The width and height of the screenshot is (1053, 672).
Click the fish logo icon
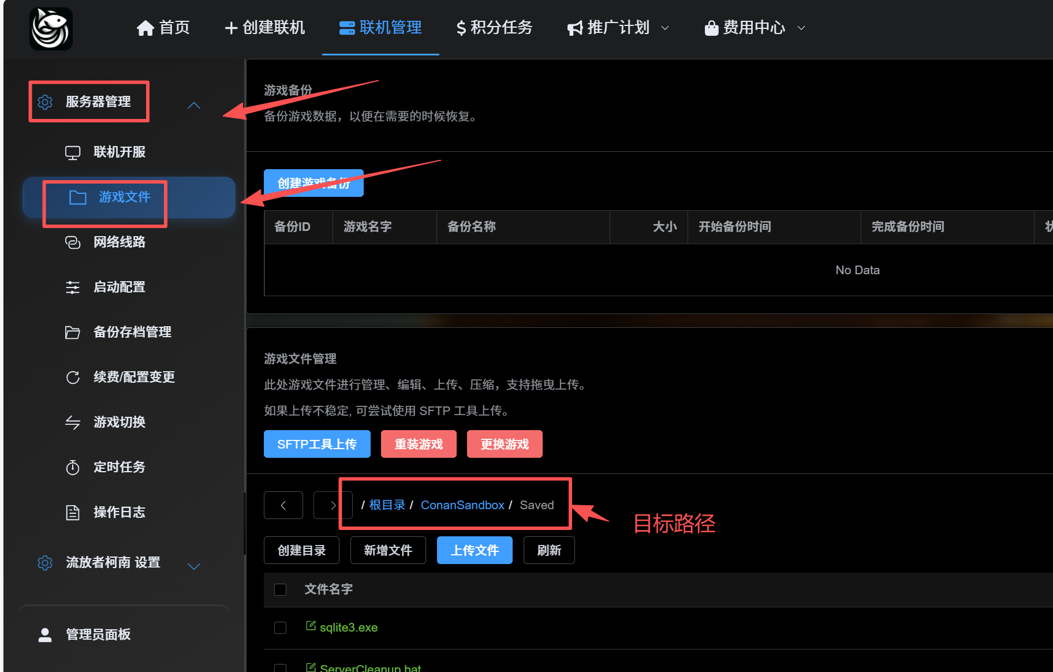[51, 28]
